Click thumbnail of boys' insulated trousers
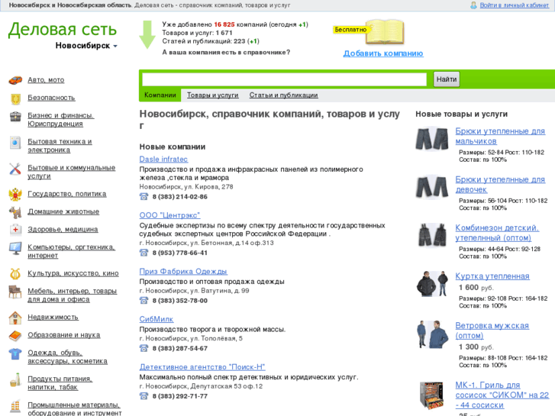The height and width of the screenshot is (416, 555). [x=432, y=139]
